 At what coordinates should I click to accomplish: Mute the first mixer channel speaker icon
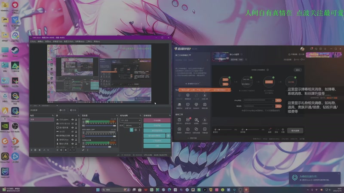[83, 126]
